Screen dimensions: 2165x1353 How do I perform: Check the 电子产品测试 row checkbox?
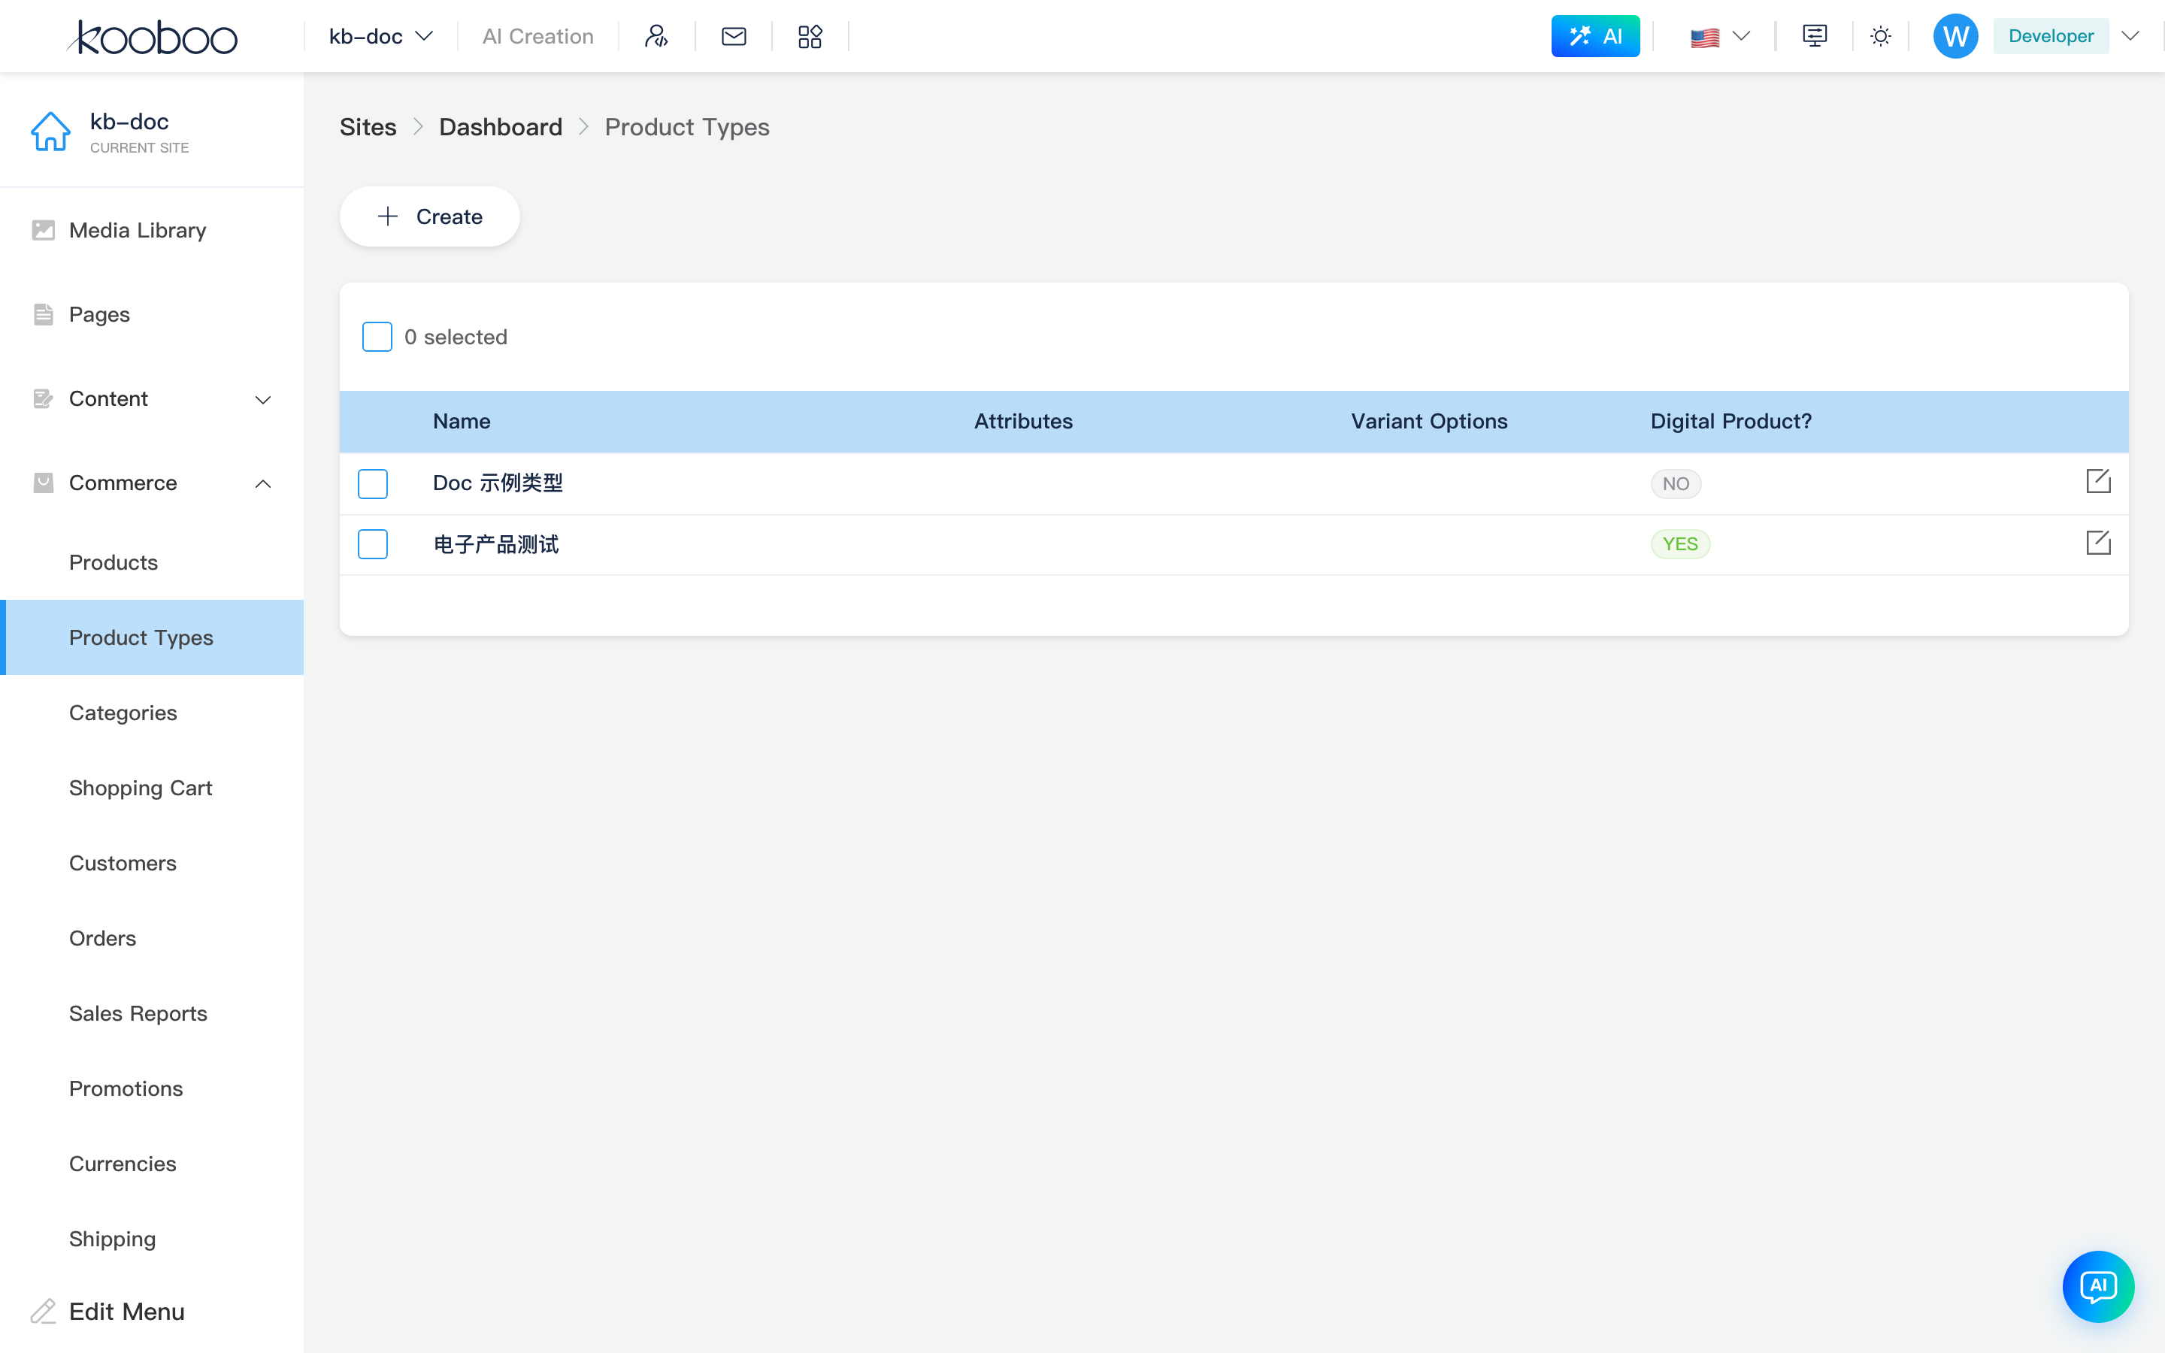[372, 544]
